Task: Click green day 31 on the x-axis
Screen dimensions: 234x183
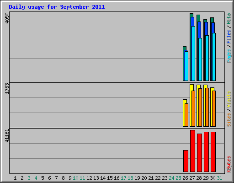Action: coord(219,178)
